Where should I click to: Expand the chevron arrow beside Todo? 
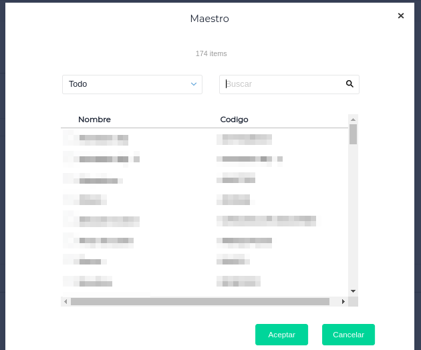coord(194,84)
